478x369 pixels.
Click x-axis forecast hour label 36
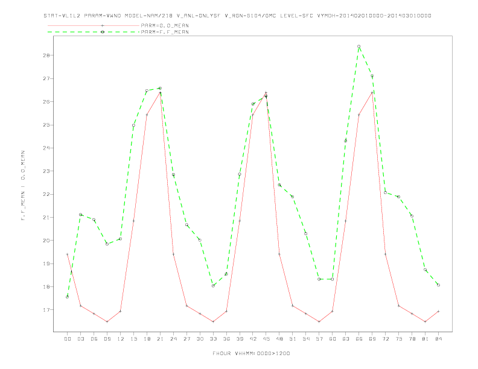click(226, 339)
